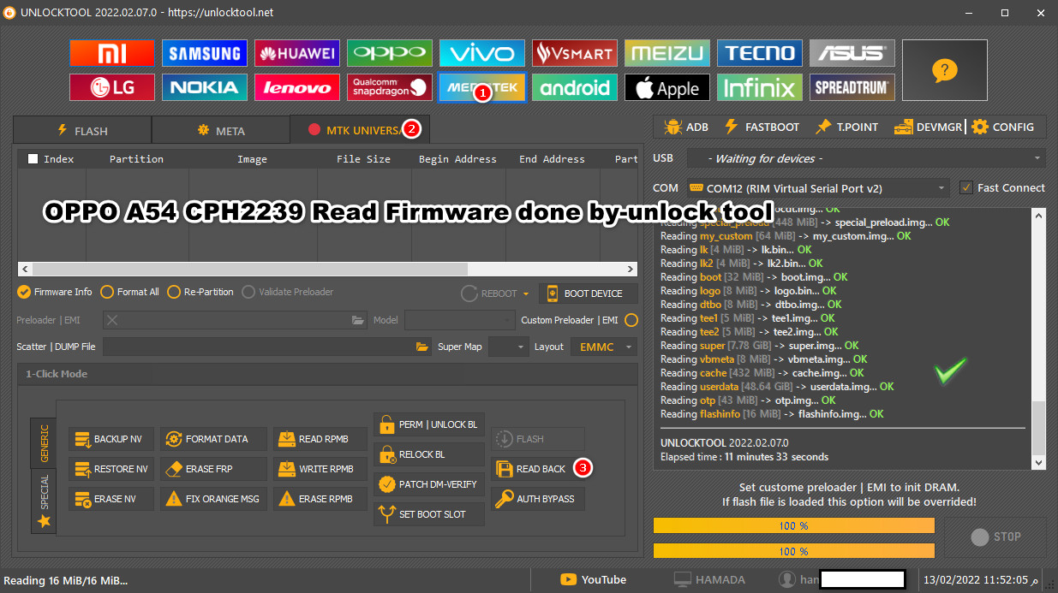The height and width of the screenshot is (593, 1058).
Task: Open the ADB bug icon tool
Action: coord(685,127)
